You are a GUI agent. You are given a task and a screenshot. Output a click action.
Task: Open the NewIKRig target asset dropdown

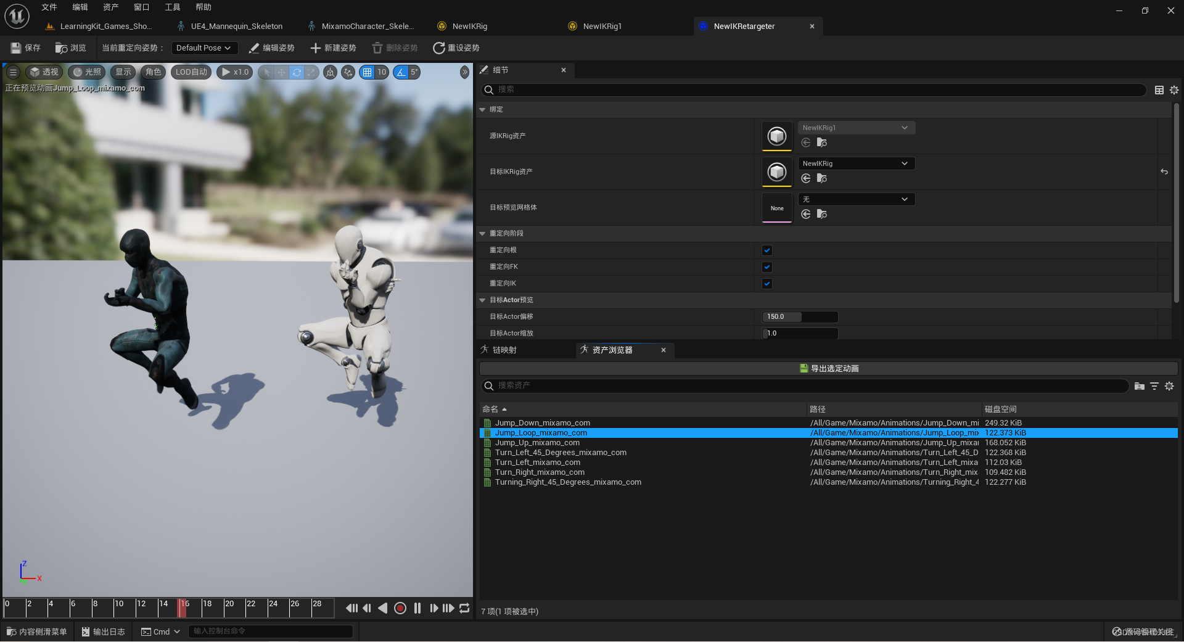[x=856, y=163]
